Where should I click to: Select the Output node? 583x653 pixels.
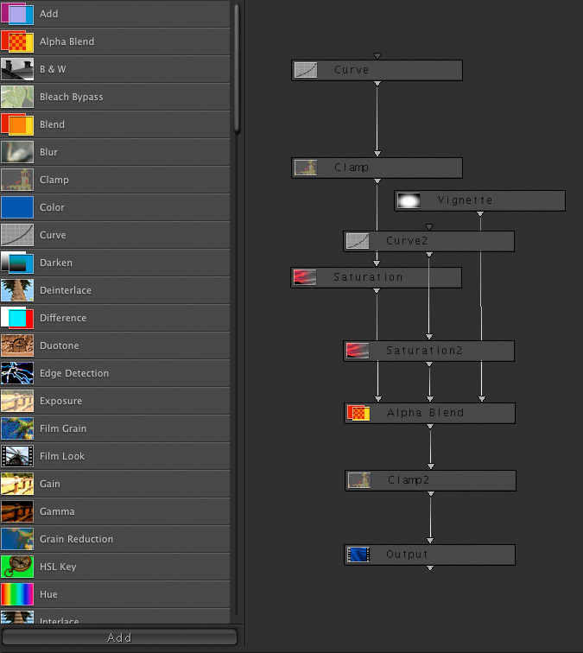[x=430, y=555]
